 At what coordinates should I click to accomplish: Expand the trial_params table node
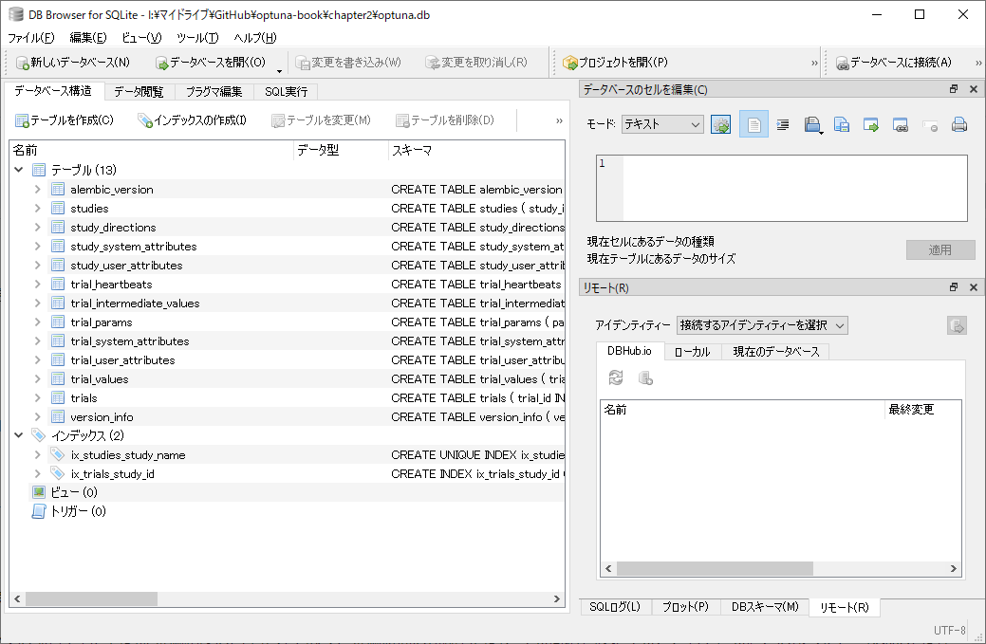click(38, 322)
